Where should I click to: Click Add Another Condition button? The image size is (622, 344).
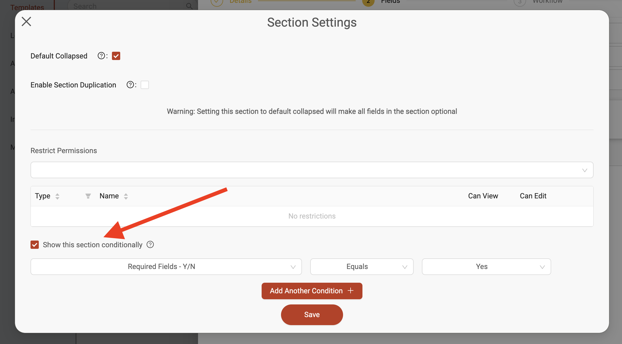(x=312, y=291)
